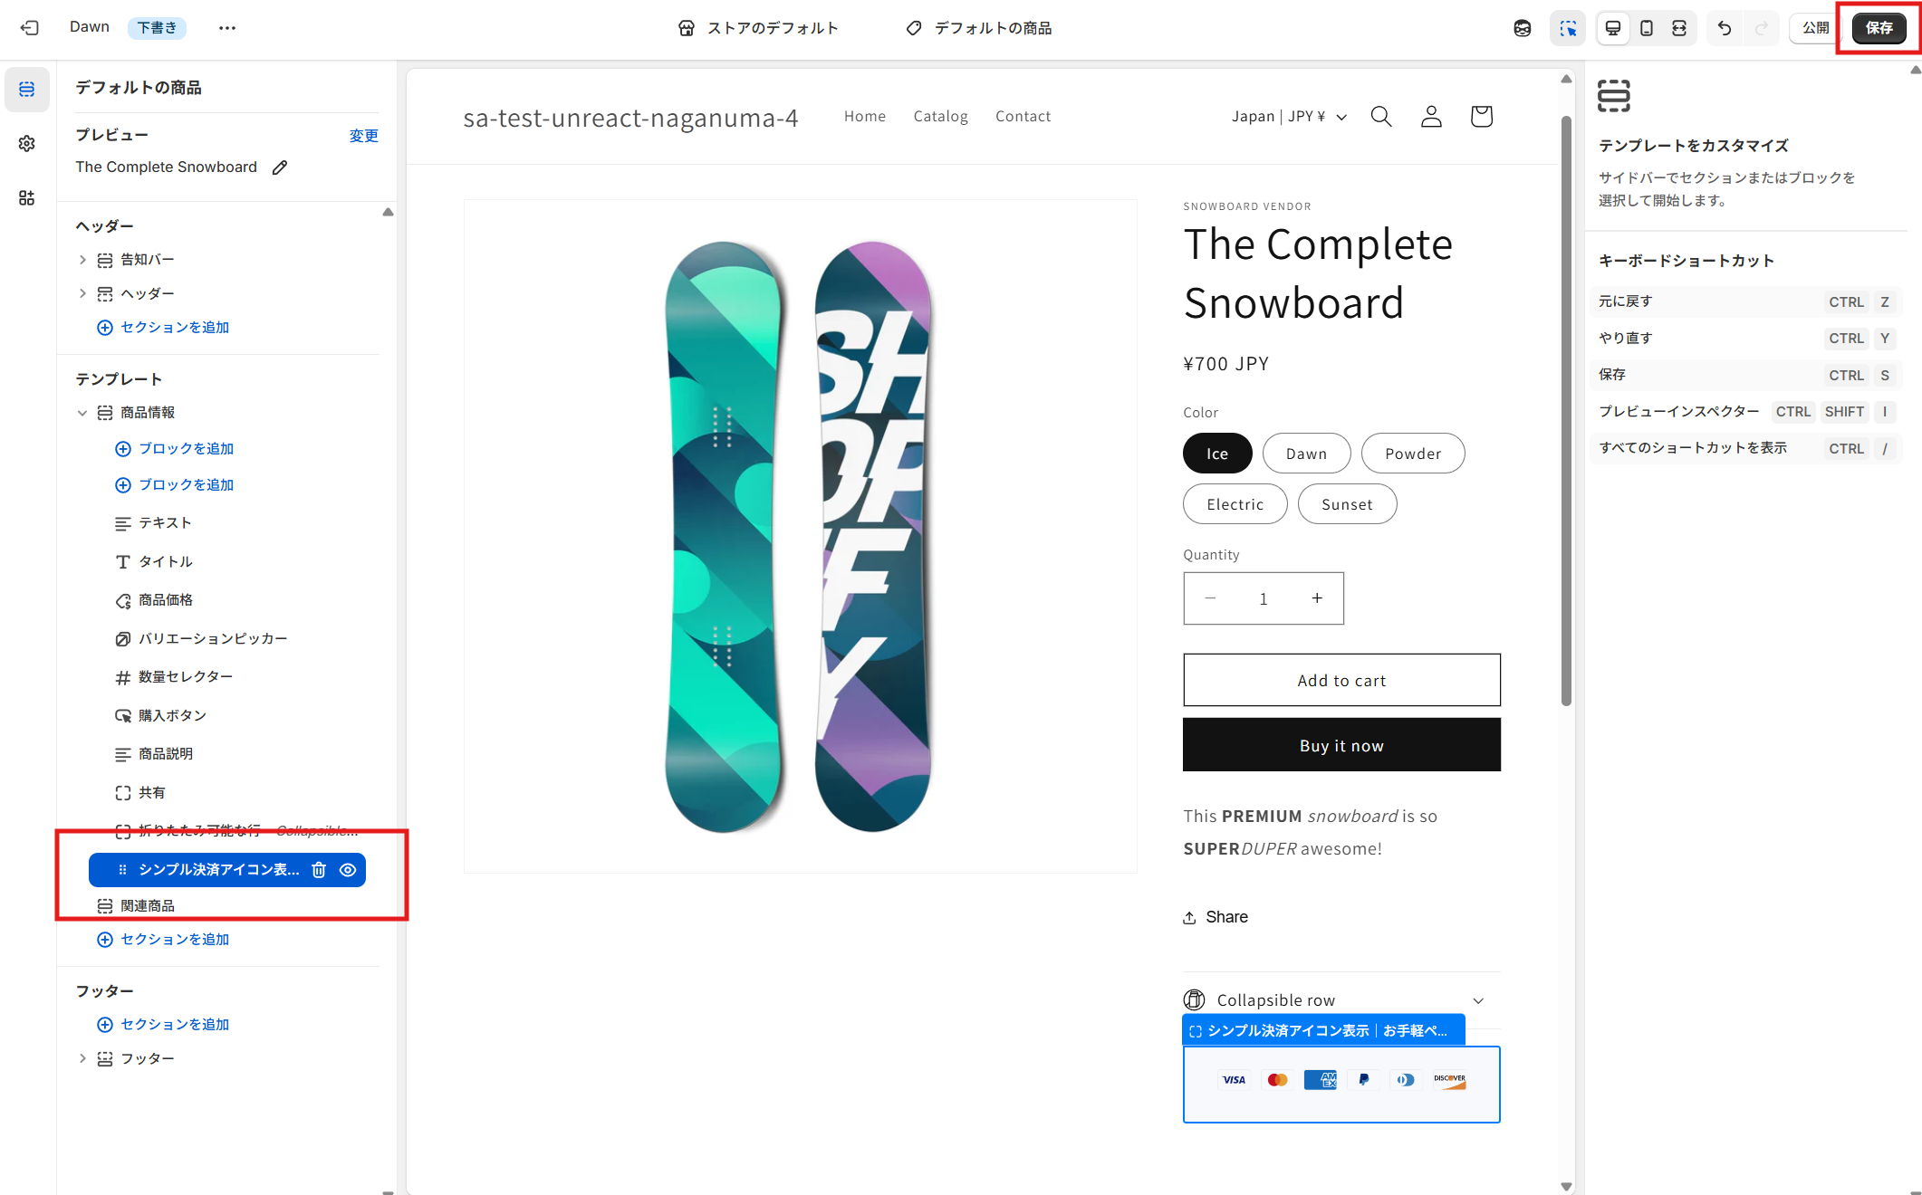Click the Add to cart button
The height and width of the screenshot is (1195, 1922).
[x=1341, y=680]
